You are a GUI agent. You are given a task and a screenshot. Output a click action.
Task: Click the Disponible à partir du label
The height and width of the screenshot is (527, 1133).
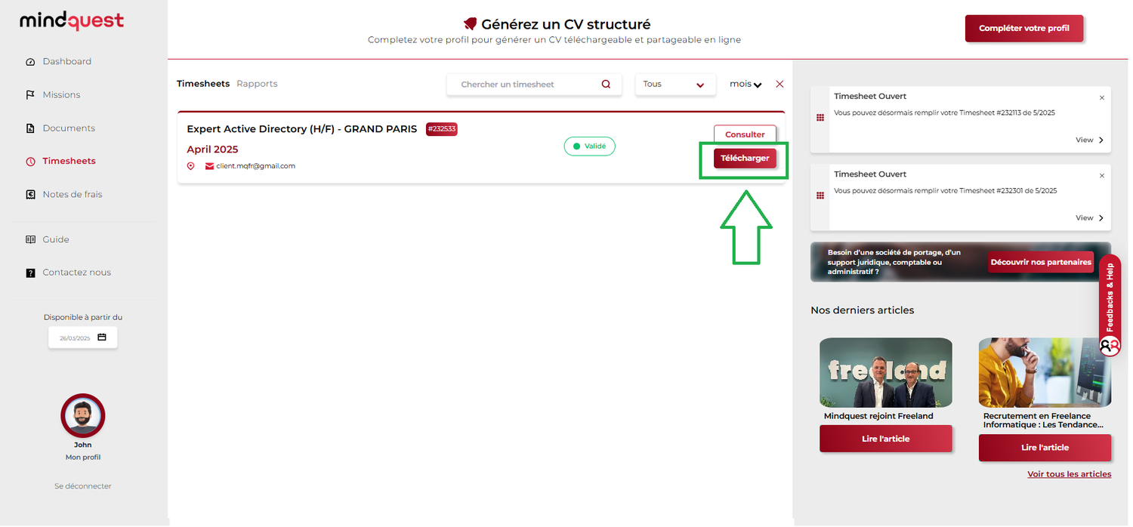83,318
